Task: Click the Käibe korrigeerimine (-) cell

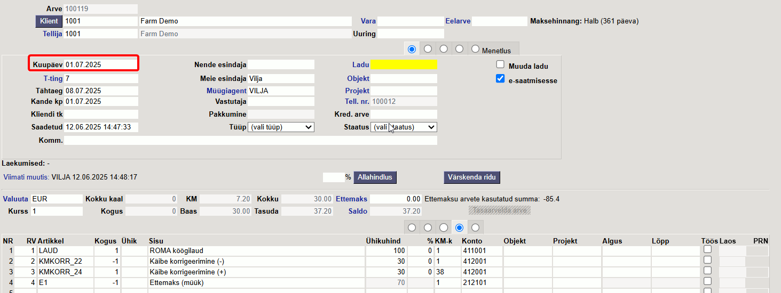Action: [256, 261]
